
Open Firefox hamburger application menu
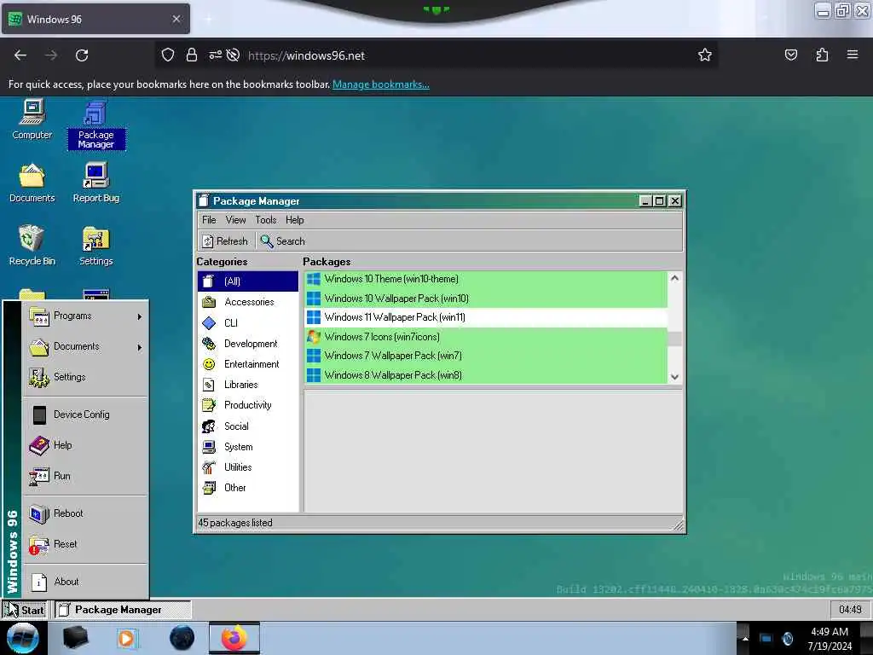[853, 55]
